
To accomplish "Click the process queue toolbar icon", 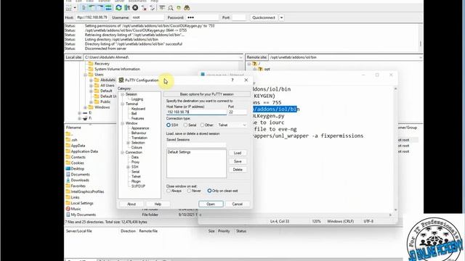I will (x=127, y=8).
